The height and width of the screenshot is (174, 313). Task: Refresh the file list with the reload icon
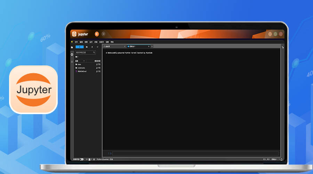click(97, 47)
